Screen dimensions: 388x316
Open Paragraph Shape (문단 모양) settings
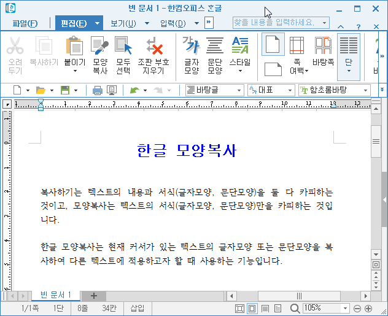click(x=215, y=45)
